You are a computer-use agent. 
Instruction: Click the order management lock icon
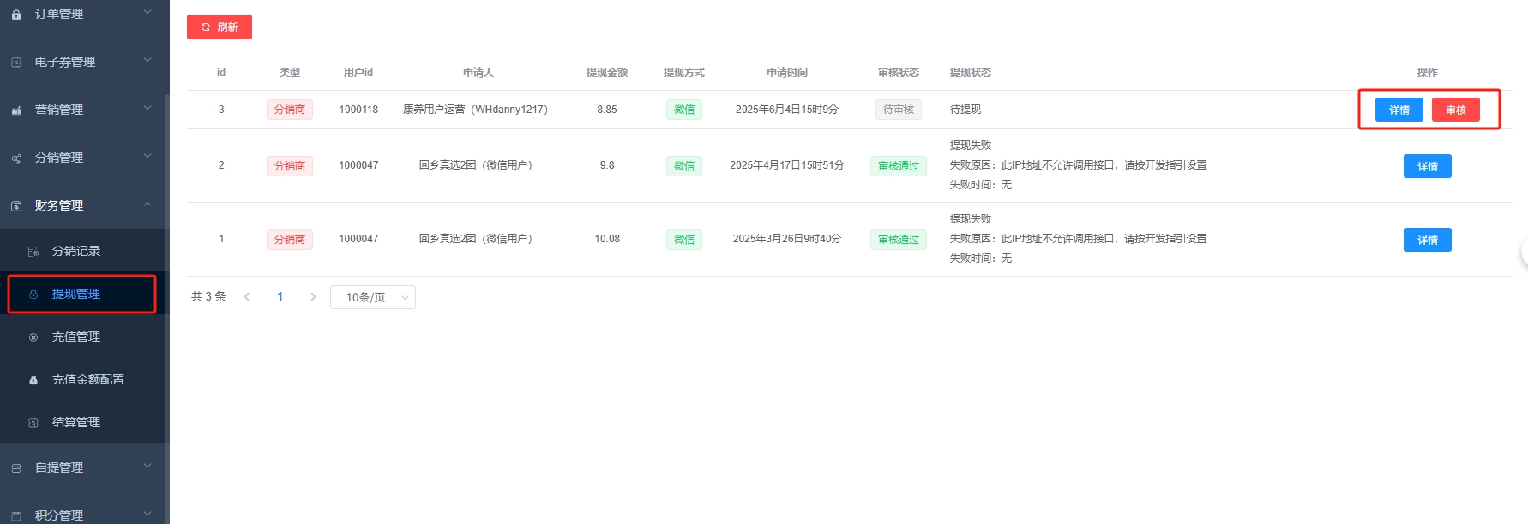tap(16, 15)
